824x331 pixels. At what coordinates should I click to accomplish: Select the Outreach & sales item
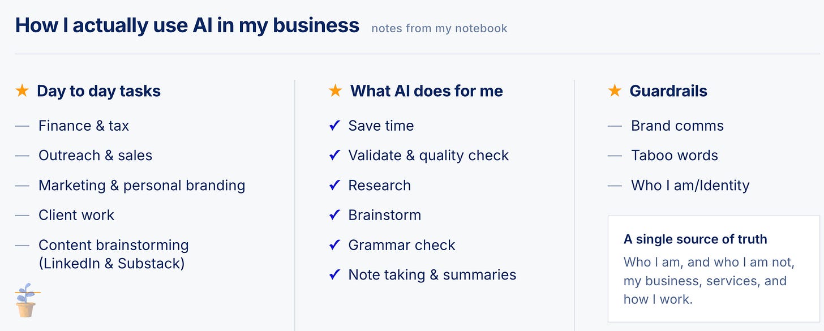tap(95, 156)
